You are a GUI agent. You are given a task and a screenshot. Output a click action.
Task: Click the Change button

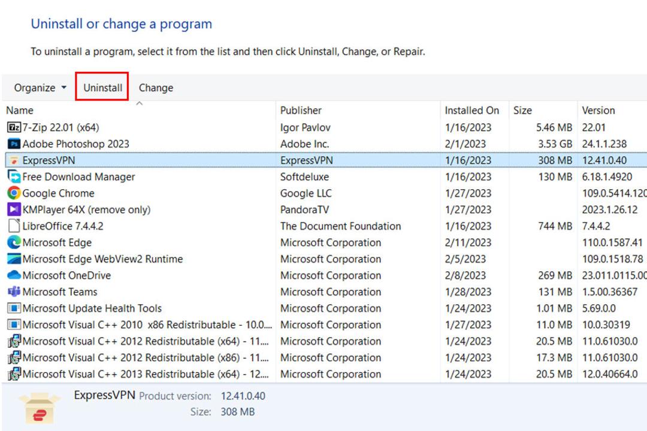(156, 87)
